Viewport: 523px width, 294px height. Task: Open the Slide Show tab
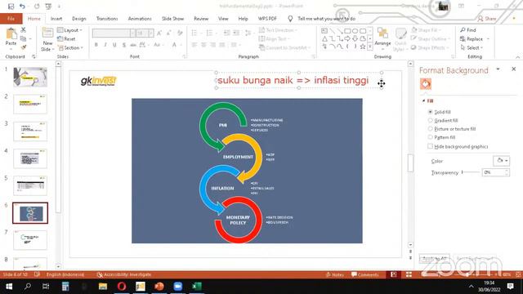tap(172, 19)
